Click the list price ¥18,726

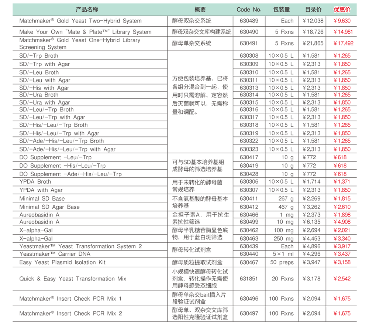pos(313,32)
